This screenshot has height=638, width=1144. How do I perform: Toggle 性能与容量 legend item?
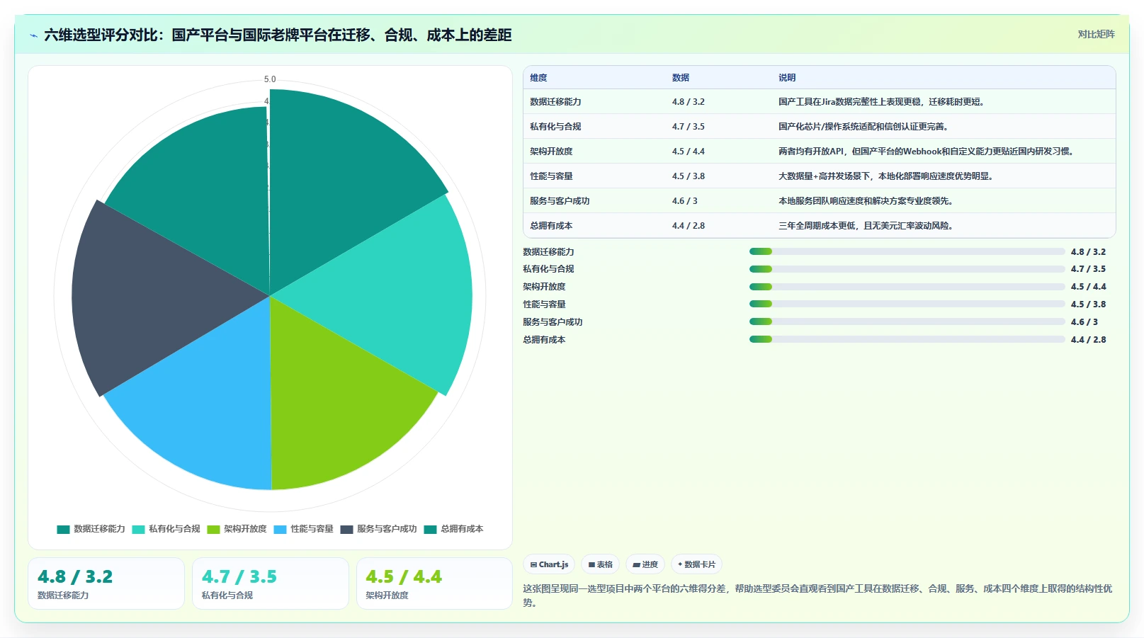pos(303,529)
